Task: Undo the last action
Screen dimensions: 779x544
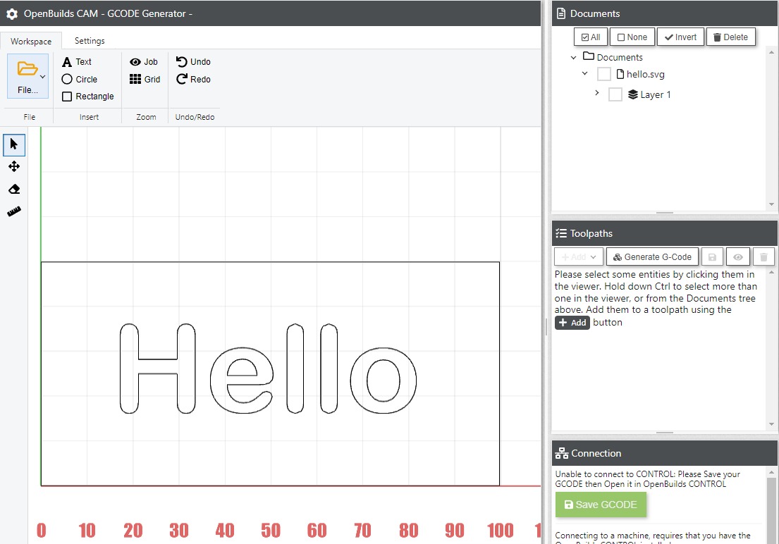Action: [192, 61]
